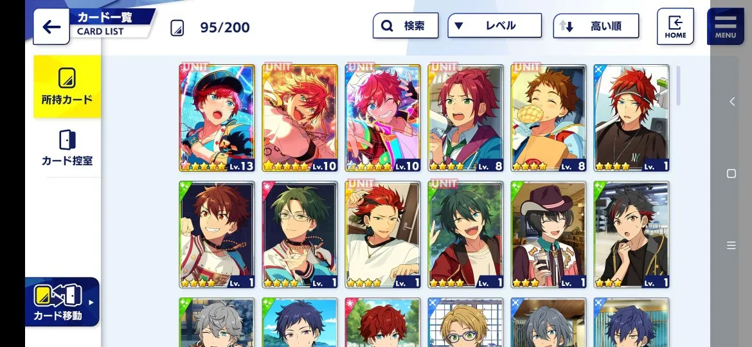
Task: Choose the green-haired glasses character card
Action: pos(300,235)
